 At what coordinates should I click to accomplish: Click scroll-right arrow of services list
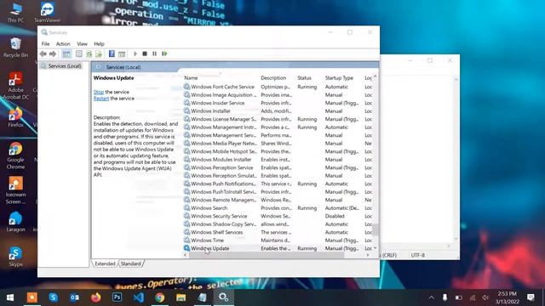click(x=368, y=255)
